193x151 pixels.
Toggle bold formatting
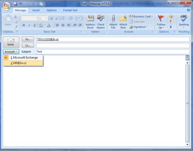[24, 25]
